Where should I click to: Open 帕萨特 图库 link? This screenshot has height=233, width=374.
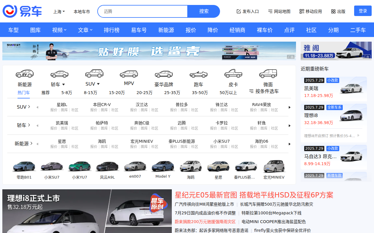pos(104,128)
